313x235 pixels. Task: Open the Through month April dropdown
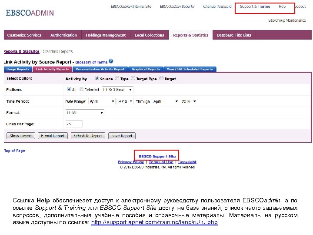[165, 101]
